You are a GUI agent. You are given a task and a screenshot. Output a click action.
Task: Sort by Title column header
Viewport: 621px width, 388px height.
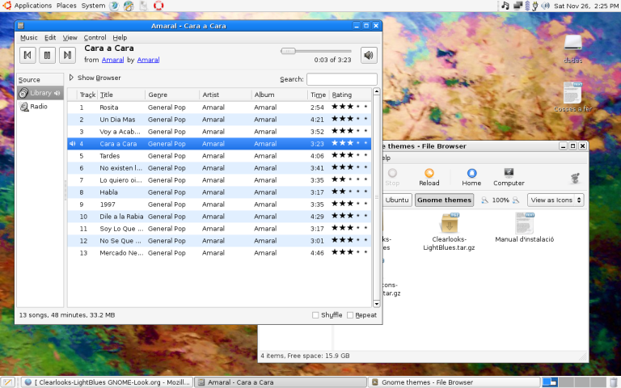pyautogui.click(x=121, y=95)
